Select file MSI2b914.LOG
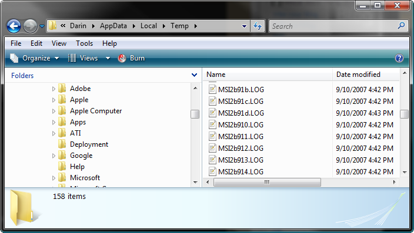414x233 pixels. 241,172
